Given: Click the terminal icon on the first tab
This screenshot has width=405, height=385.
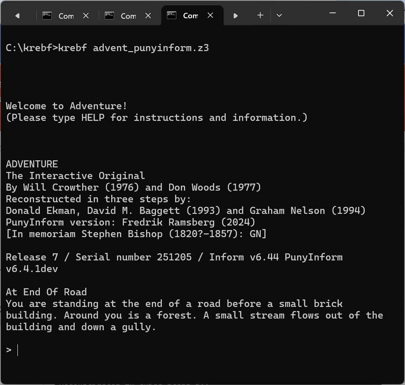Looking at the screenshot, I should pos(47,15).
